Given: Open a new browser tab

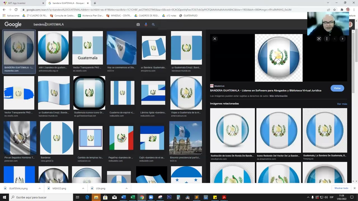Looking at the screenshot, I should click(x=95, y=3).
